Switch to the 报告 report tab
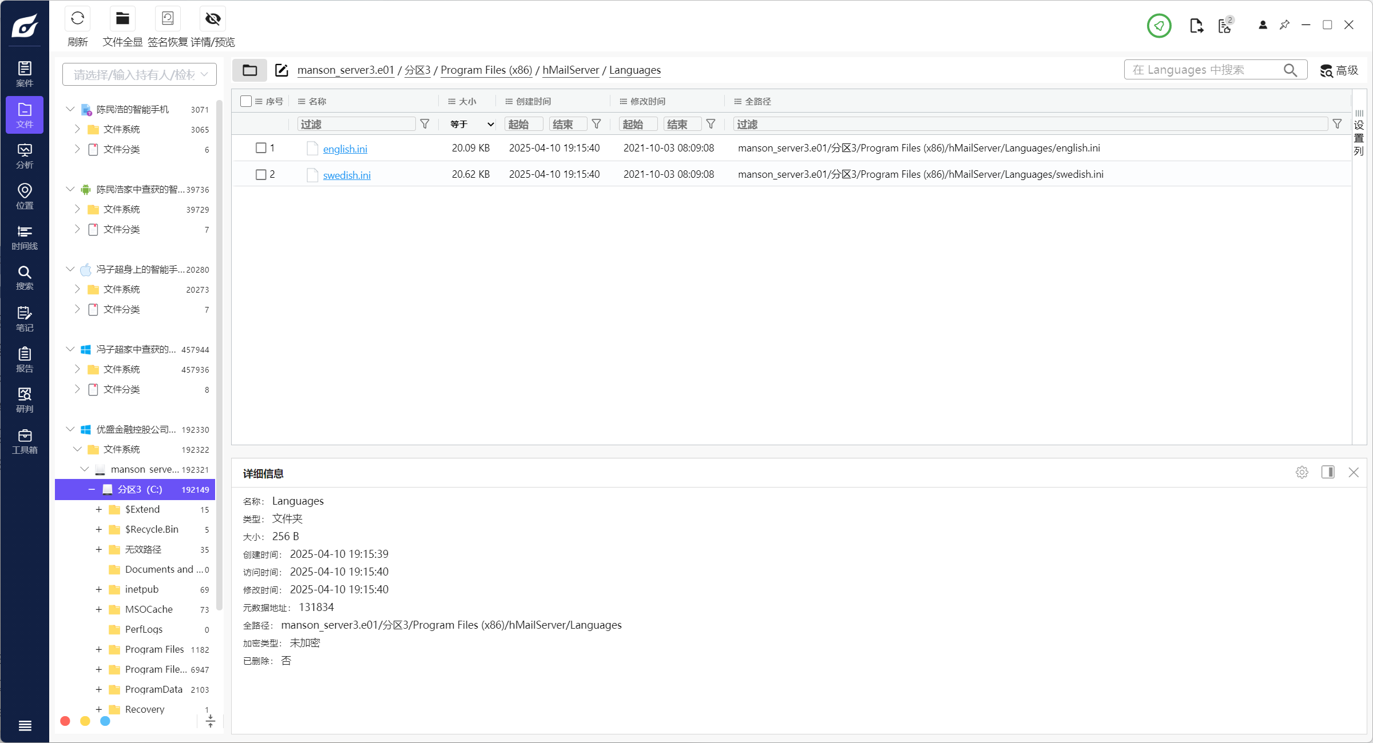Screen dimensions: 1373x743 pos(25,359)
